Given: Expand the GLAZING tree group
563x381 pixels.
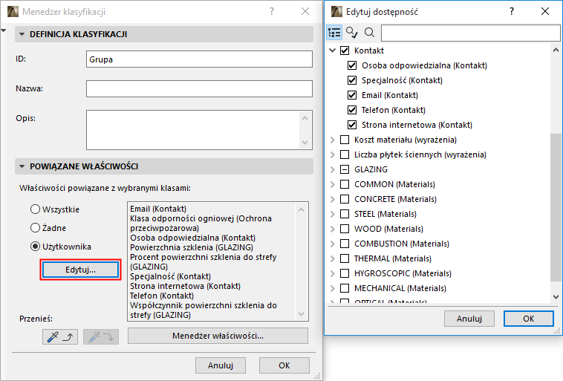Looking at the screenshot, I should [x=332, y=169].
